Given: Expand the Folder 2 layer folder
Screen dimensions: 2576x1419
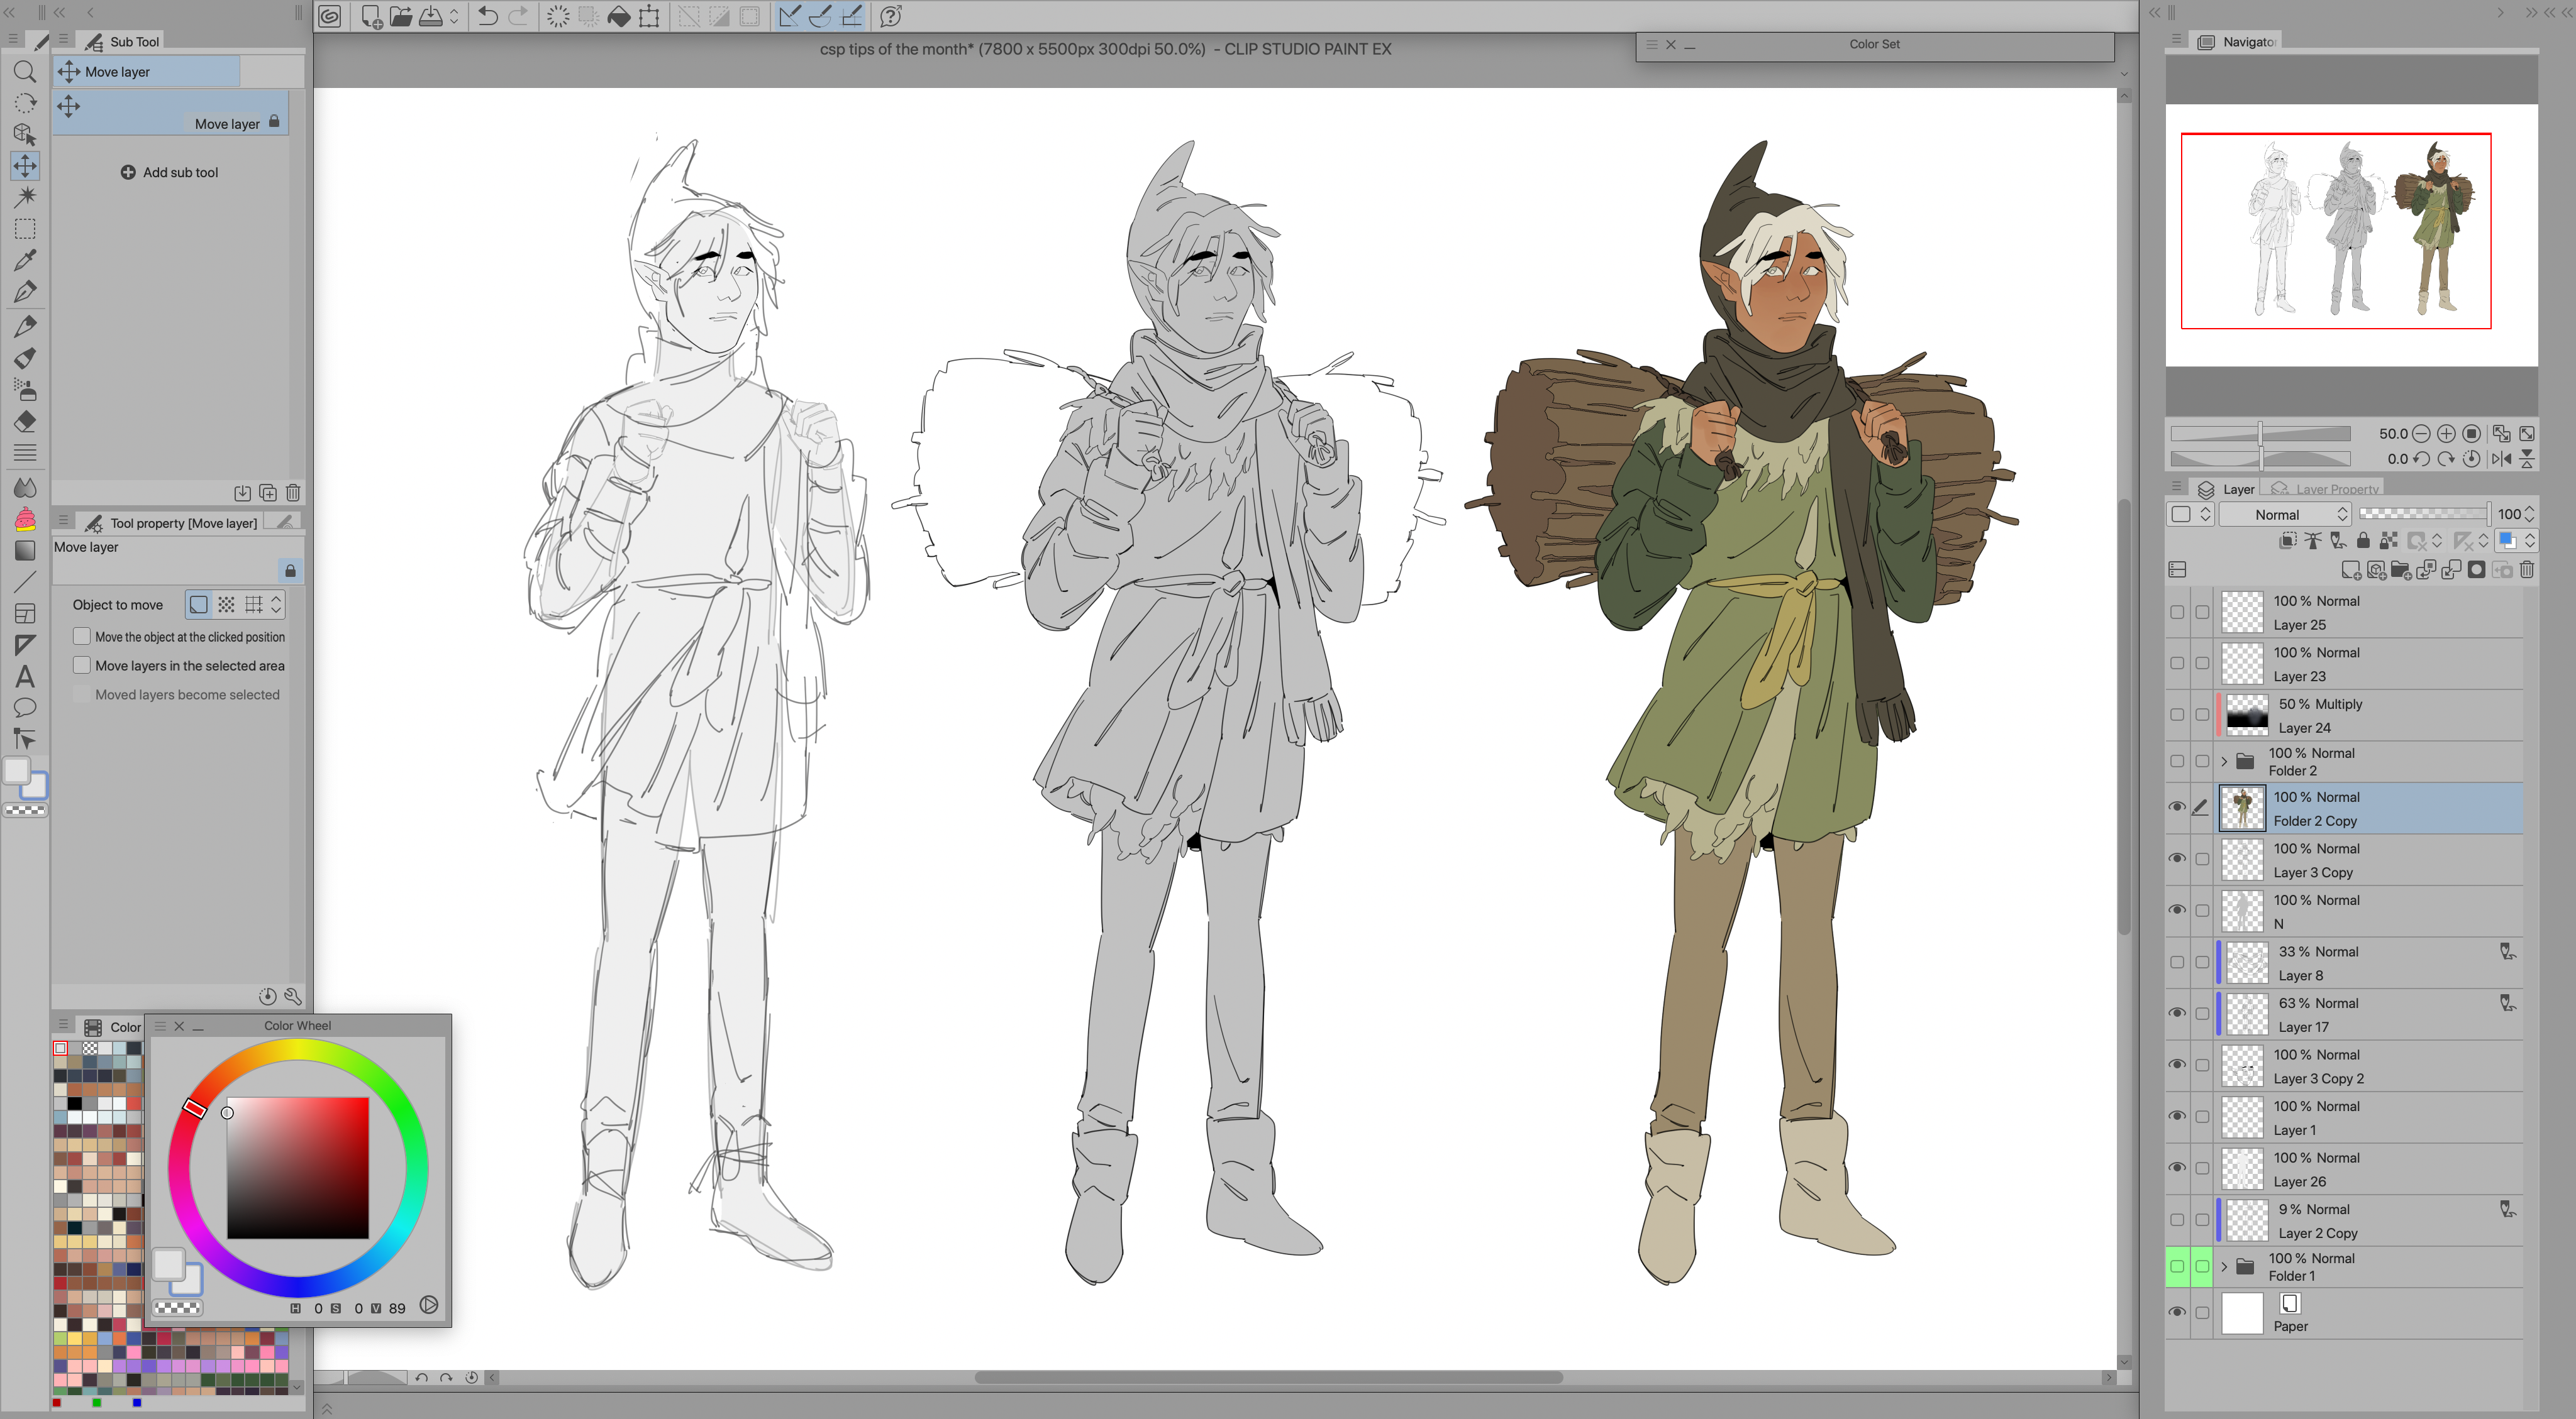Looking at the screenshot, I should coord(2224,762).
